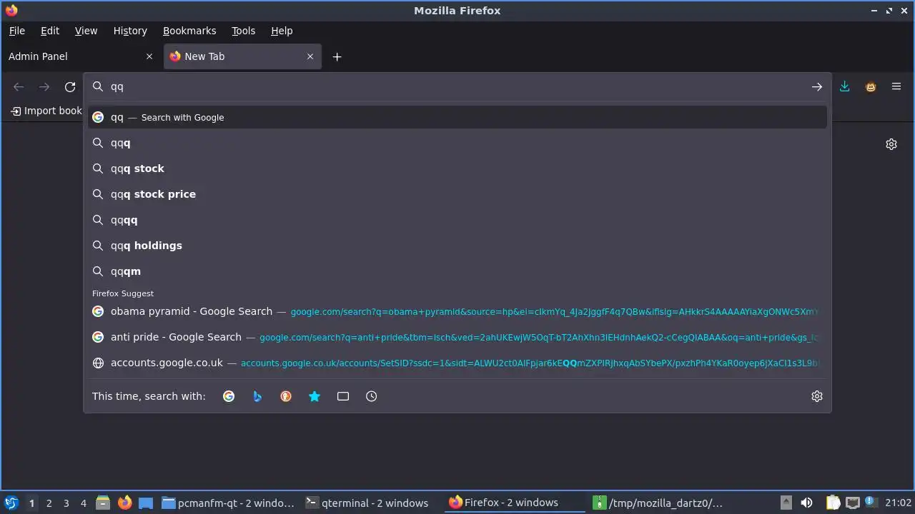Choose the 'qqq' search suggestion

point(457,143)
